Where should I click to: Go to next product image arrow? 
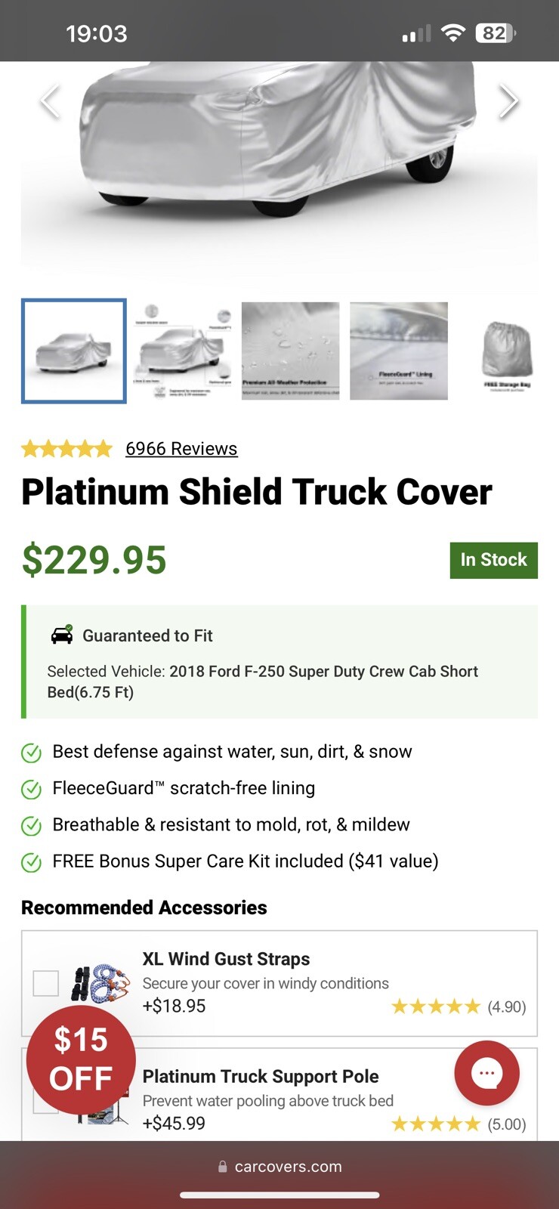tap(508, 101)
